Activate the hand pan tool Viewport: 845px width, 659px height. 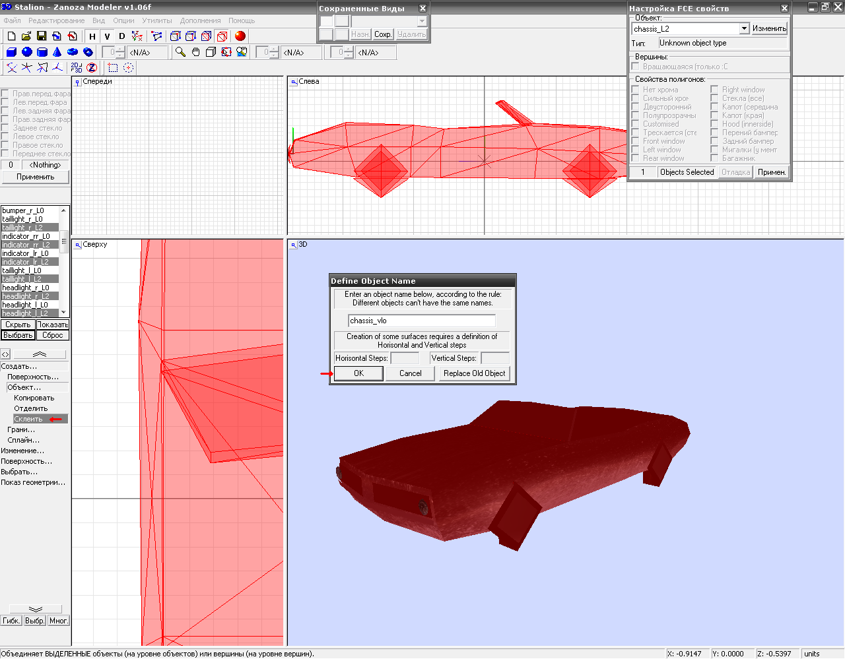[195, 52]
